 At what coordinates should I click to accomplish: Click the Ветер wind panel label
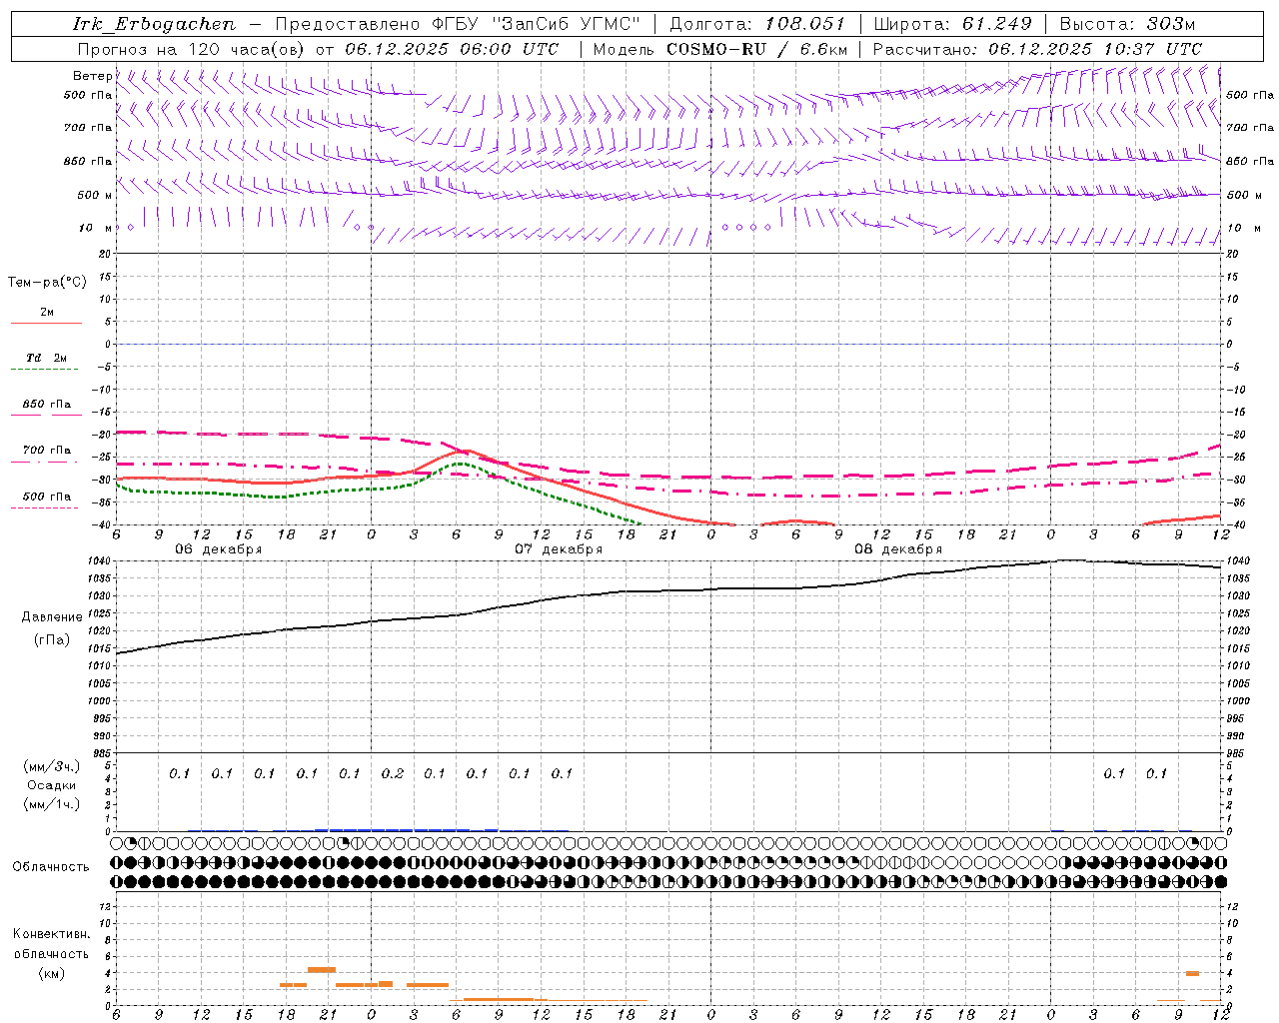click(92, 76)
